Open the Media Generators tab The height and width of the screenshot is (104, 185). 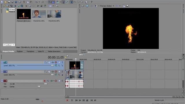pyautogui.click(x=54, y=51)
